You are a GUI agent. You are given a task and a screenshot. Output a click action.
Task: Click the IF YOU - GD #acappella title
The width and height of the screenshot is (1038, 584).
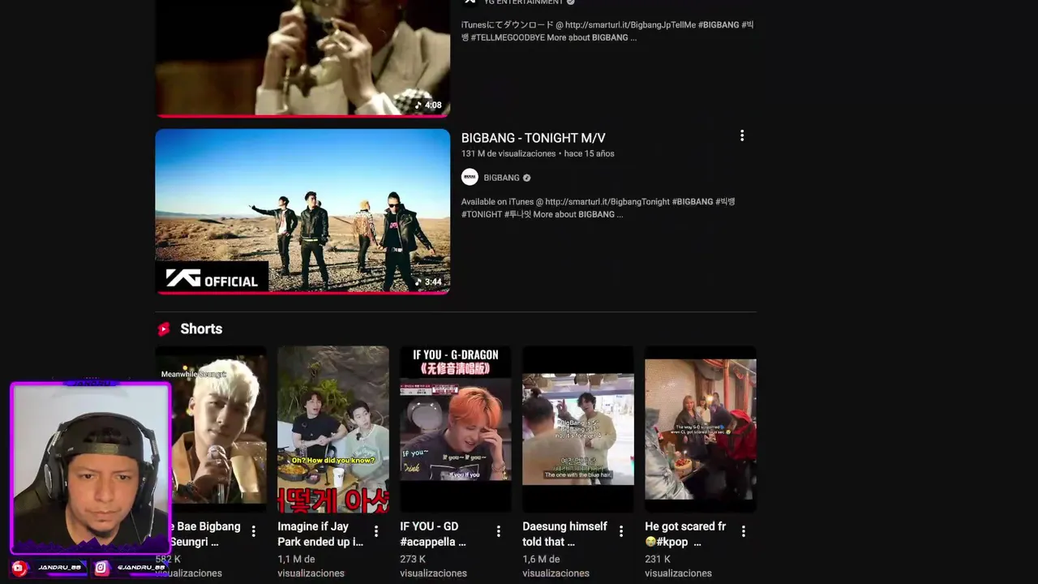[x=433, y=534]
